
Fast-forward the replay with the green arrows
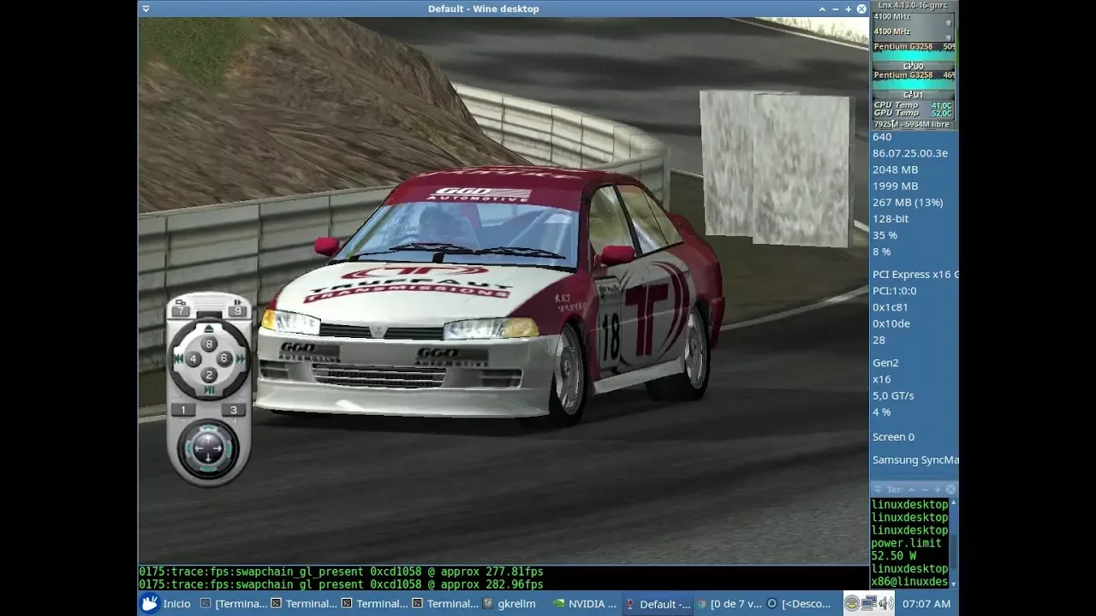[241, 359]
